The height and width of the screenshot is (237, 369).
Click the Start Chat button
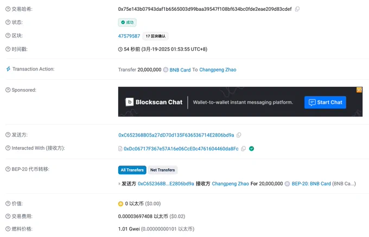pos(325,103)
